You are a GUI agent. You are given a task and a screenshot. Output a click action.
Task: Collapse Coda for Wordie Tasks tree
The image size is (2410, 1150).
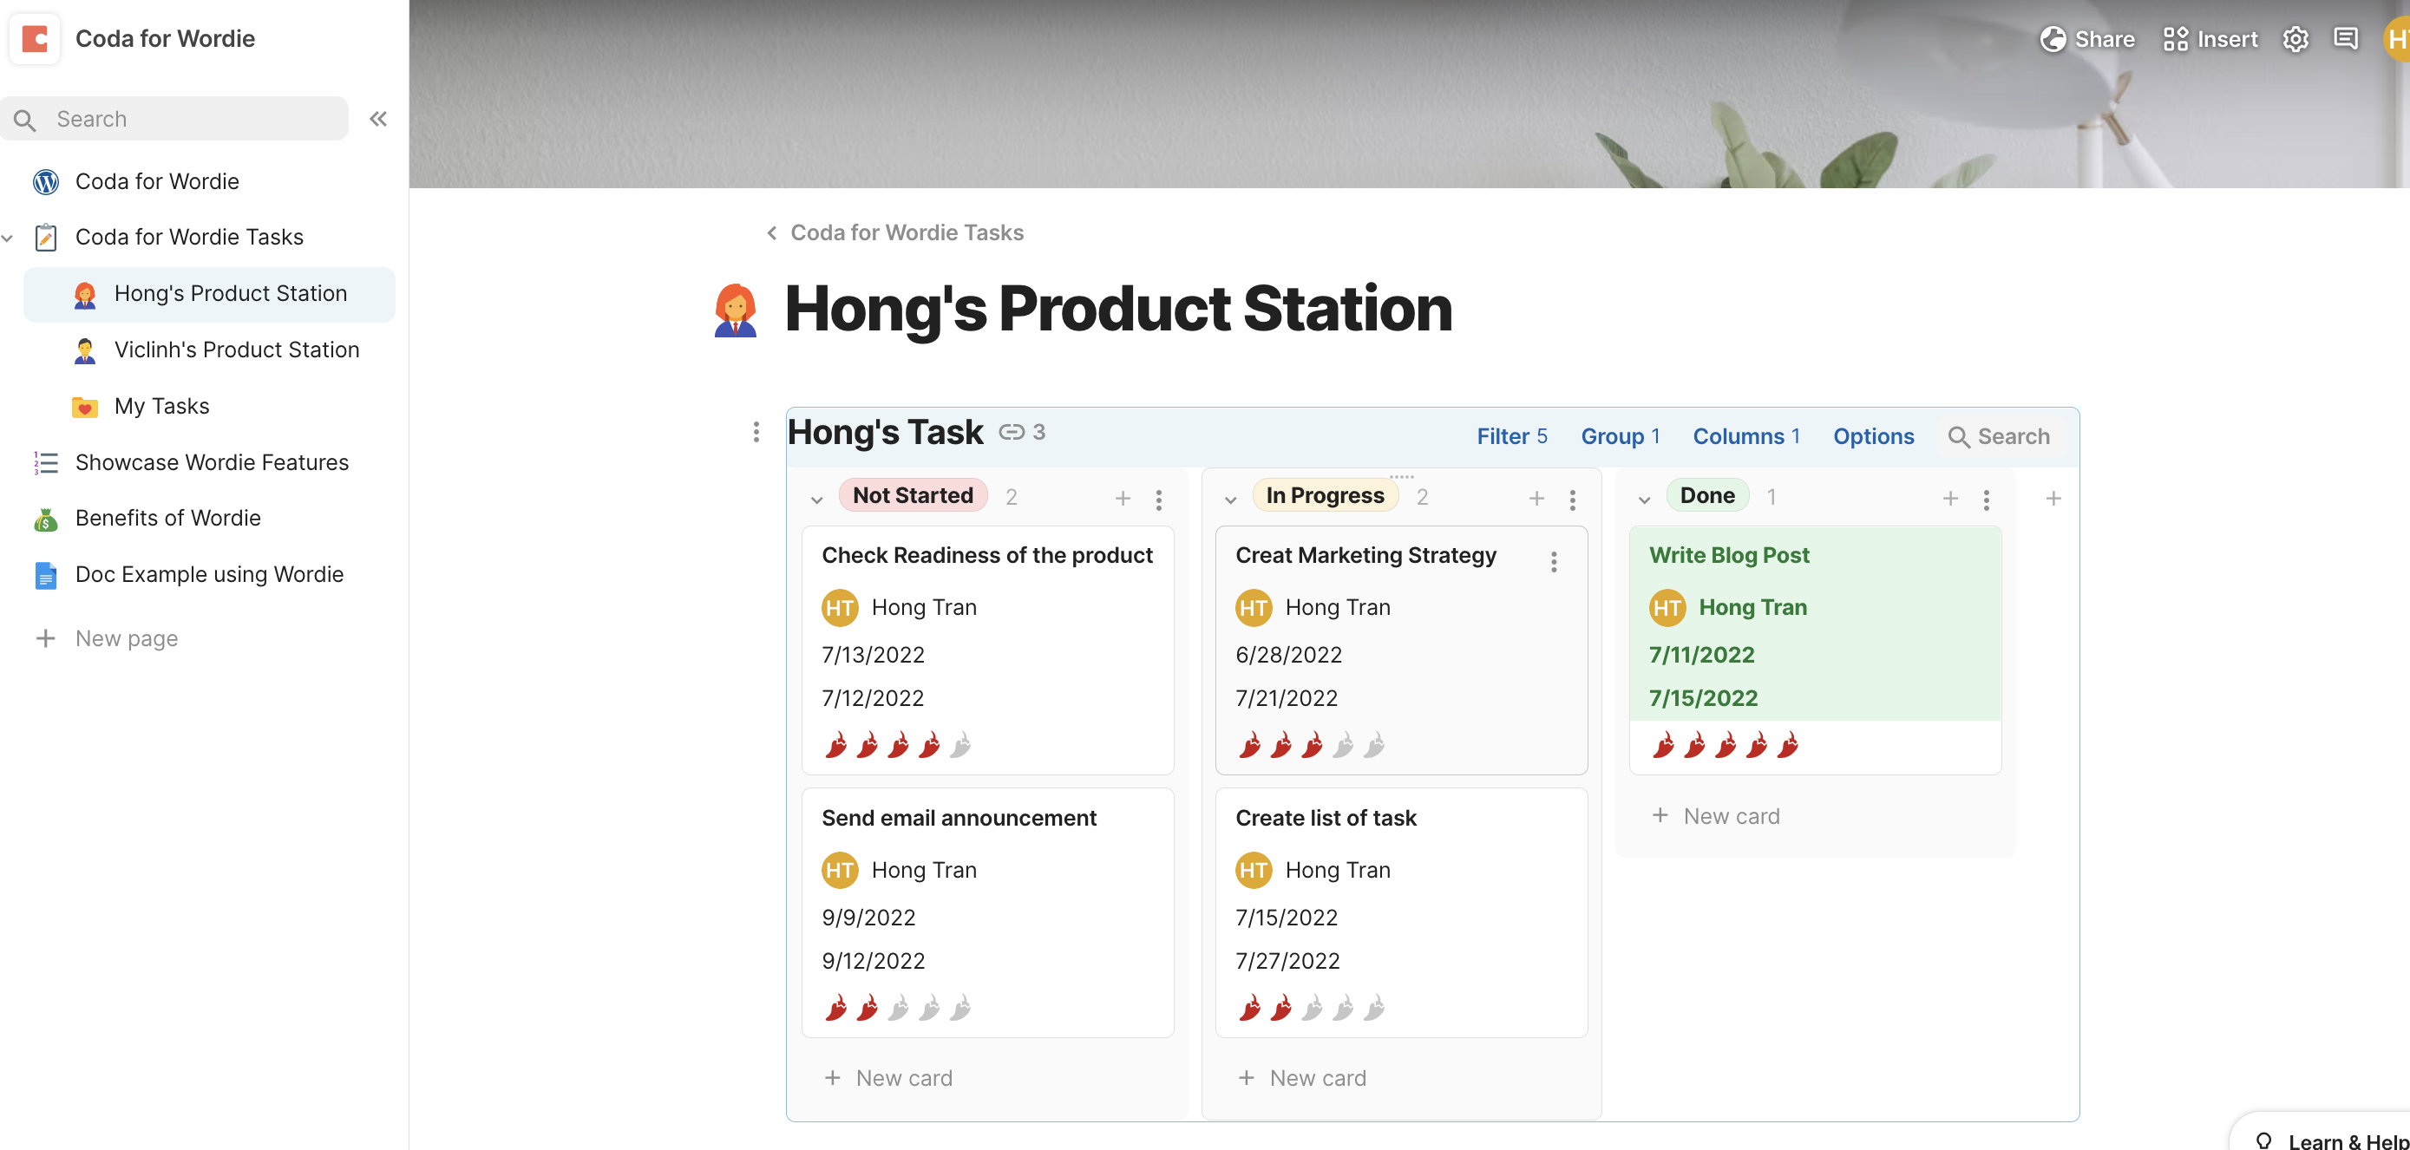(9, 238)
